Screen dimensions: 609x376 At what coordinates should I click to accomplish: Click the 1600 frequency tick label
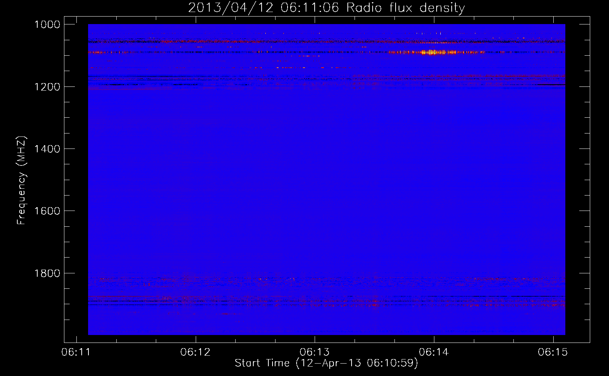(47, 211)
